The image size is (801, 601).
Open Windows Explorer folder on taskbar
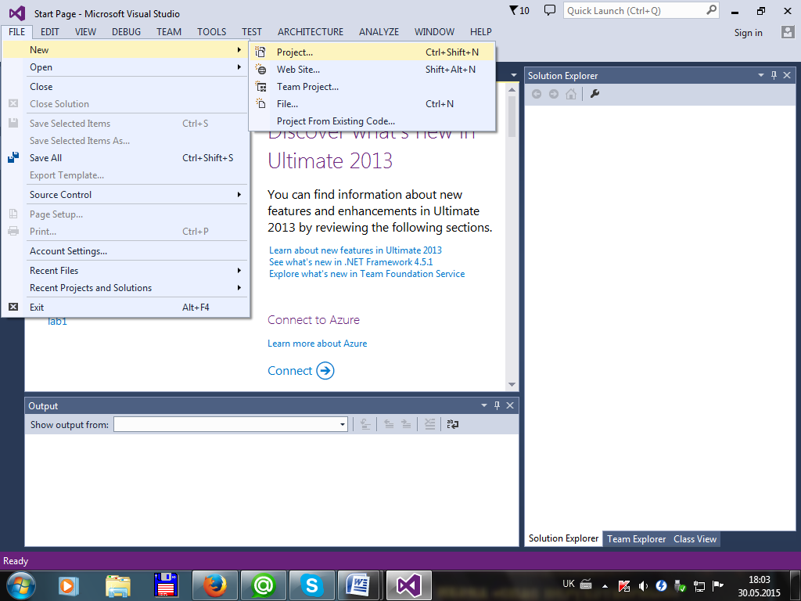(x=118, y=585)
